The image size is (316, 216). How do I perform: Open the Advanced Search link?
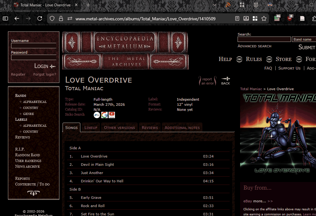point(254,46)
